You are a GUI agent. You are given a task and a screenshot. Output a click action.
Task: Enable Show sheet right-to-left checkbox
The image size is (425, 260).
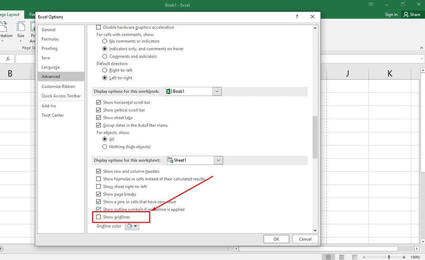tap(98, 186)
